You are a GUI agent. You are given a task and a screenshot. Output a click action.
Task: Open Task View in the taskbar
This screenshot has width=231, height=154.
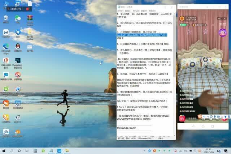[27, 150]
